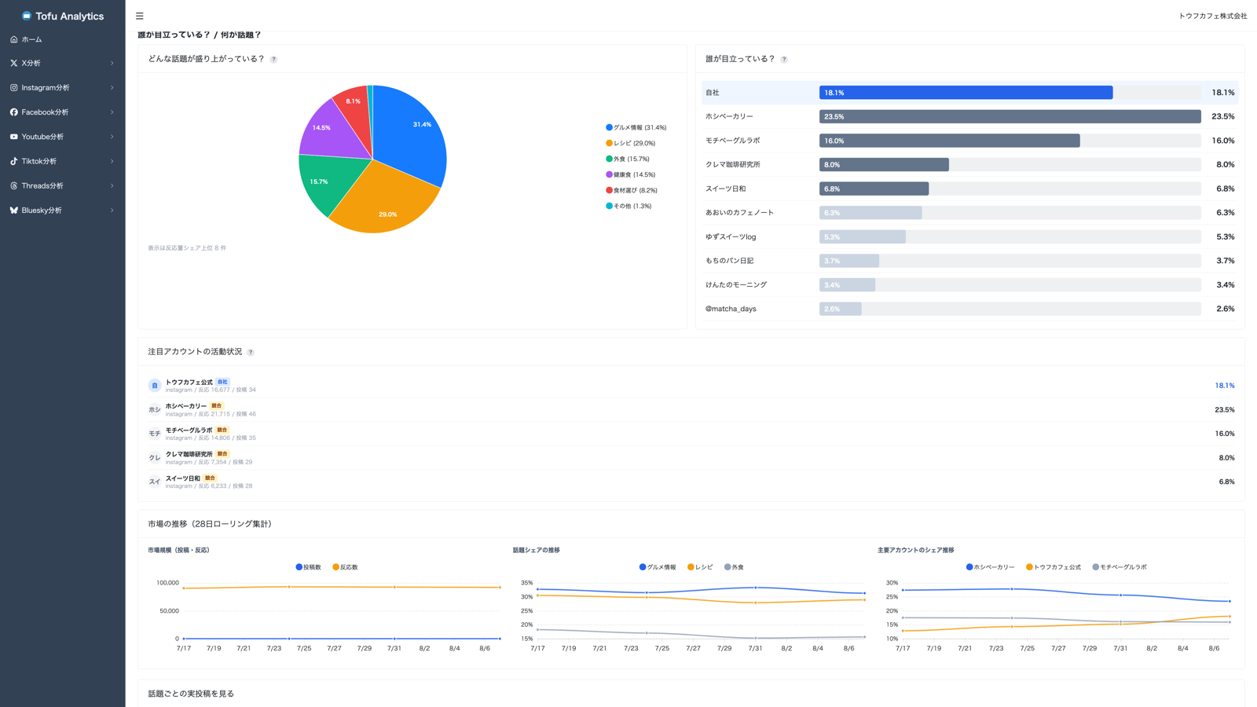Screen dimensions: 1257x707
Task: Open Tiktok分析 menu item
Action: pos(63,161)
